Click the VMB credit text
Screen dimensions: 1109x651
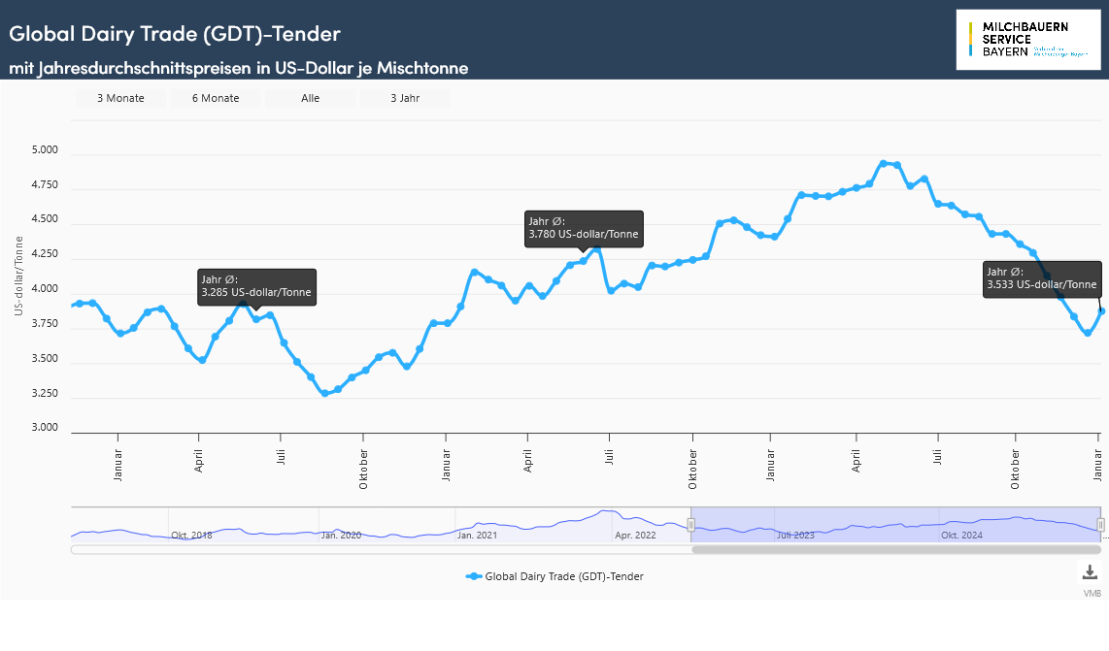point(1092,593)
